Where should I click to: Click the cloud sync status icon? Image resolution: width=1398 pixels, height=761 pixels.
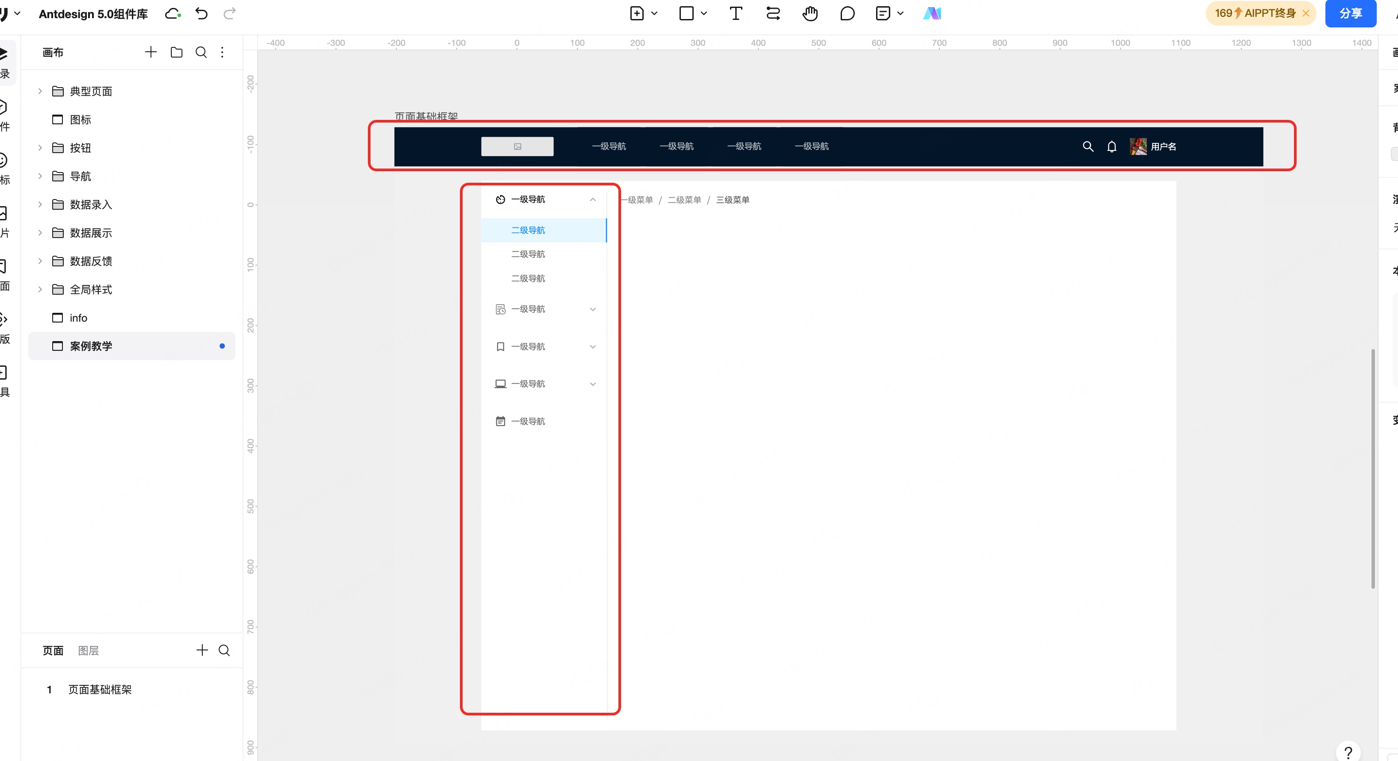tap(173, 14)
